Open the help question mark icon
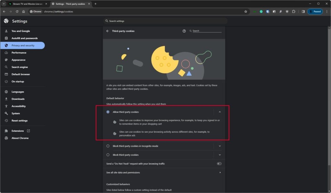The image size is (331, 193). point(184,31)
